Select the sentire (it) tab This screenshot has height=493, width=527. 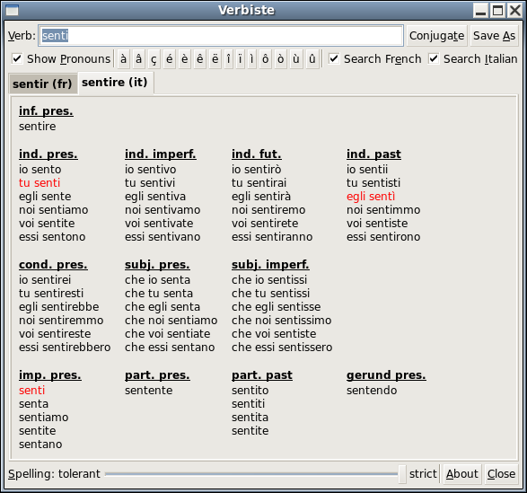point(115,83)
